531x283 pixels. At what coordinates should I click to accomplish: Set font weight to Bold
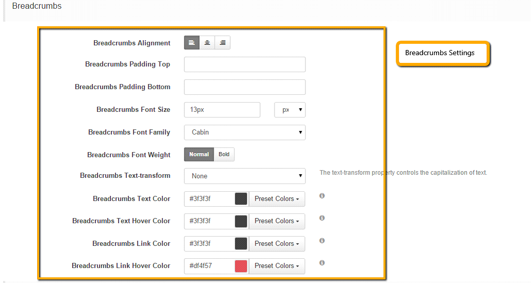point(224,154)
